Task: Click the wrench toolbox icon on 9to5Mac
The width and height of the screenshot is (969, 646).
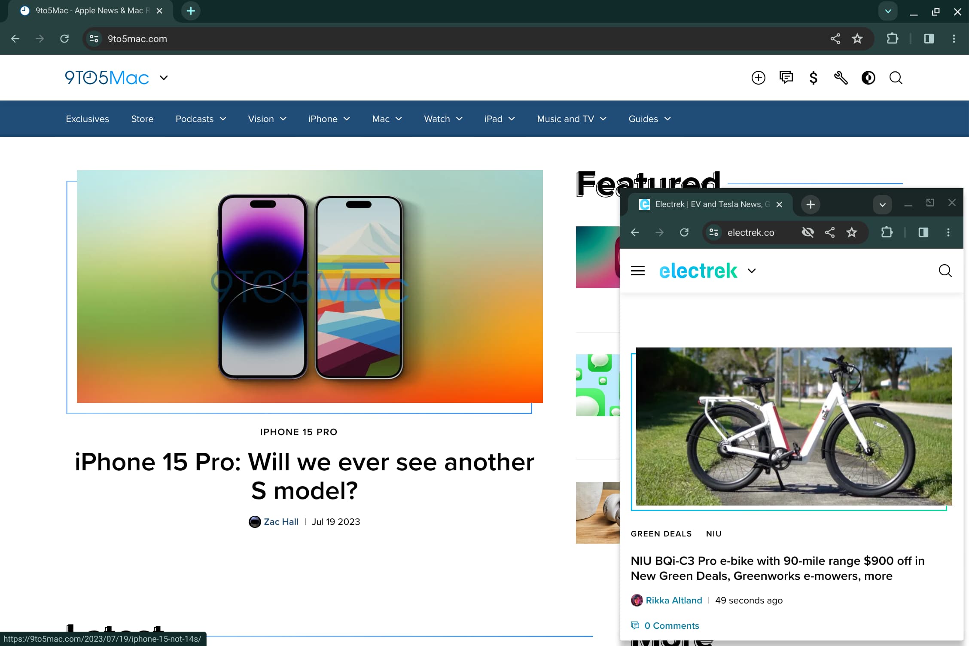Action: (841, 78)
